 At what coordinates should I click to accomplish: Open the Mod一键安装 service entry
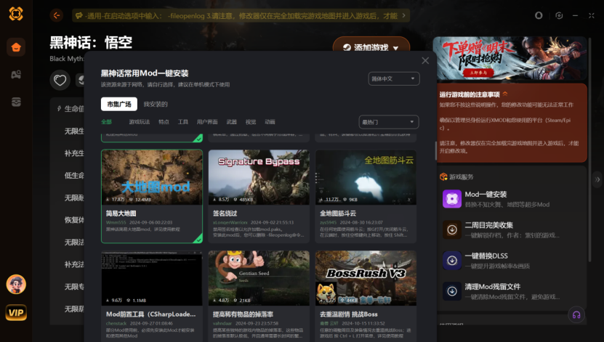click(512, 199)
